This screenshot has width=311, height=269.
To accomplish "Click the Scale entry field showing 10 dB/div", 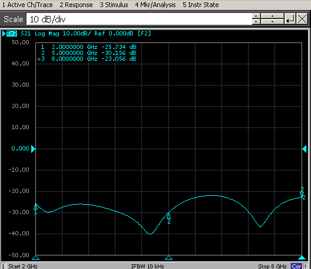I will (139, 19).
